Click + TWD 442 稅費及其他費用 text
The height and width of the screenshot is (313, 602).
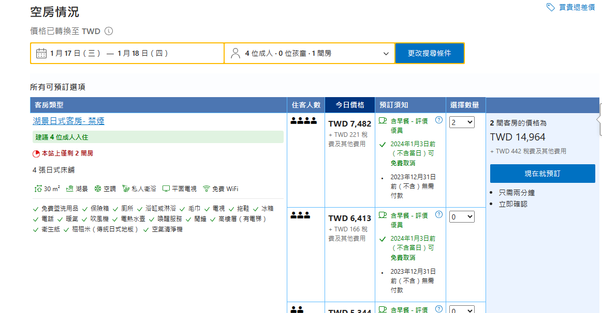pos(528,151)
